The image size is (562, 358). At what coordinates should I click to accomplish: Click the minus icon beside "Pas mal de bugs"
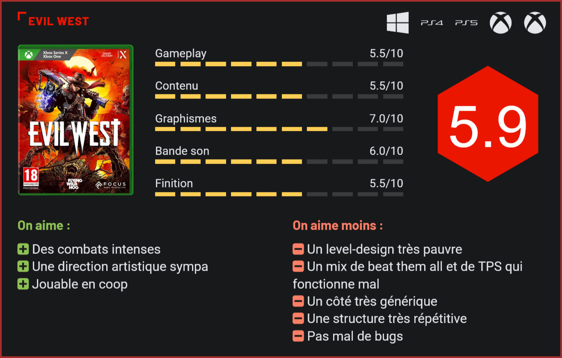point(298,336)
